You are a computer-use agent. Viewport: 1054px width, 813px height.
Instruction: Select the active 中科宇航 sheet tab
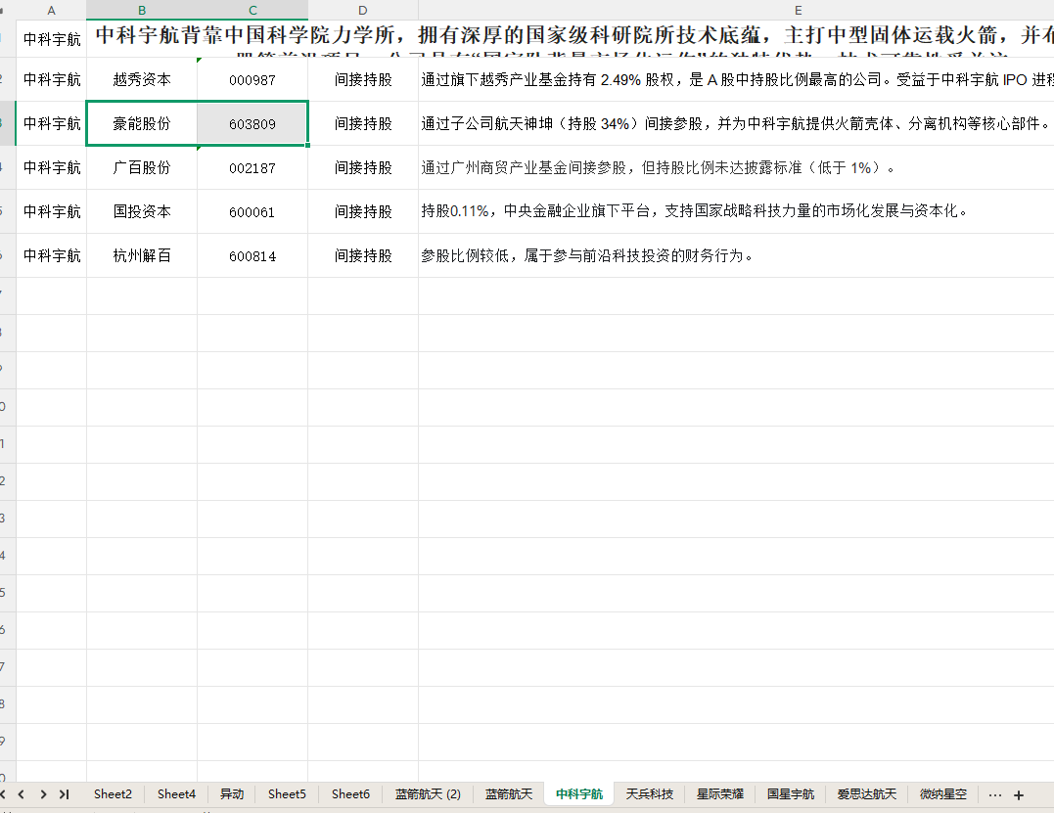click(x=579, y=794)
